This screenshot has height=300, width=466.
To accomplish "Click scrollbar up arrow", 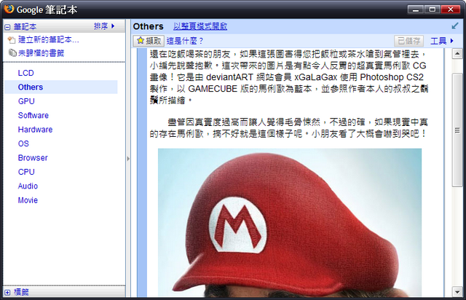I will click(457, 53).
